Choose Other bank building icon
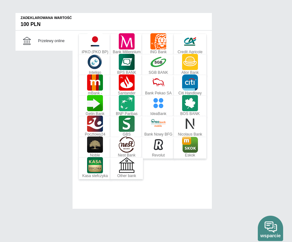 tap(127, 165)
